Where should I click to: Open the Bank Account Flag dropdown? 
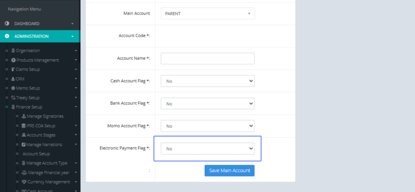click(x=207, y=104)
